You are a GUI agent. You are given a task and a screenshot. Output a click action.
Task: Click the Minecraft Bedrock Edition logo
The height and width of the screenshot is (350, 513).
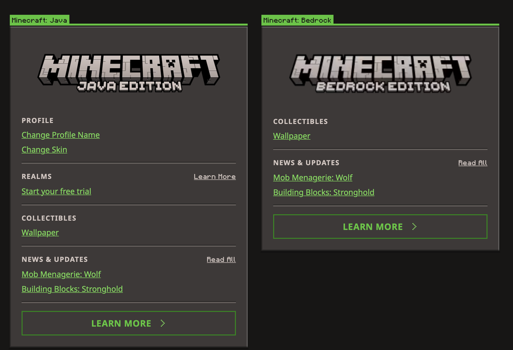click(x=380, y=73)
